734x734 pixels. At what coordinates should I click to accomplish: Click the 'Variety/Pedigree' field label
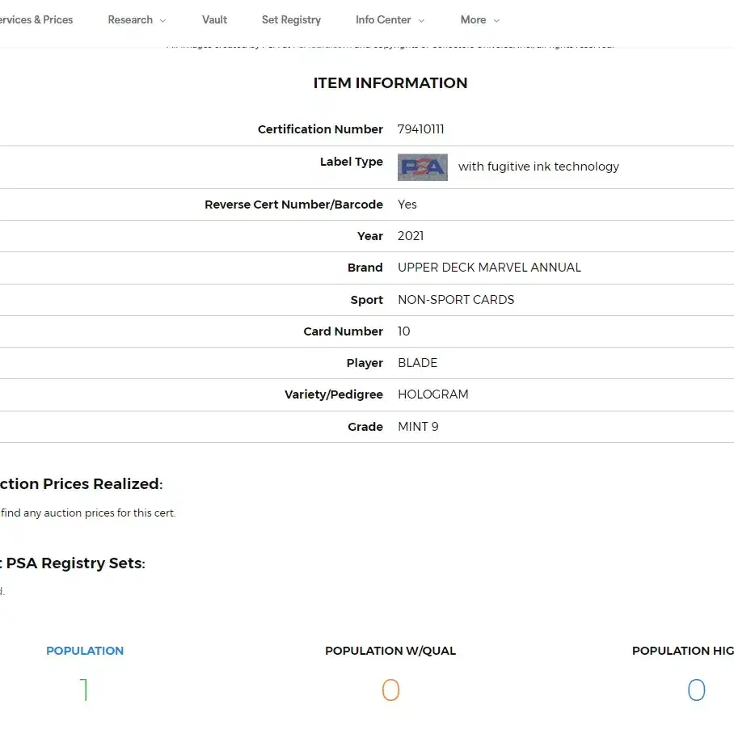coord(333,394)
